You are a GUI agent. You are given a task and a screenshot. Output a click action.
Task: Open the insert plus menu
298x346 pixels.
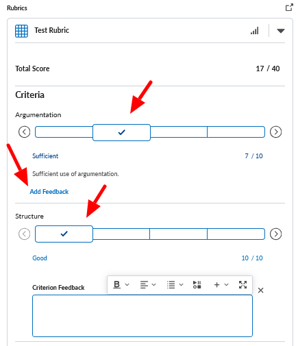coord(221,284)
